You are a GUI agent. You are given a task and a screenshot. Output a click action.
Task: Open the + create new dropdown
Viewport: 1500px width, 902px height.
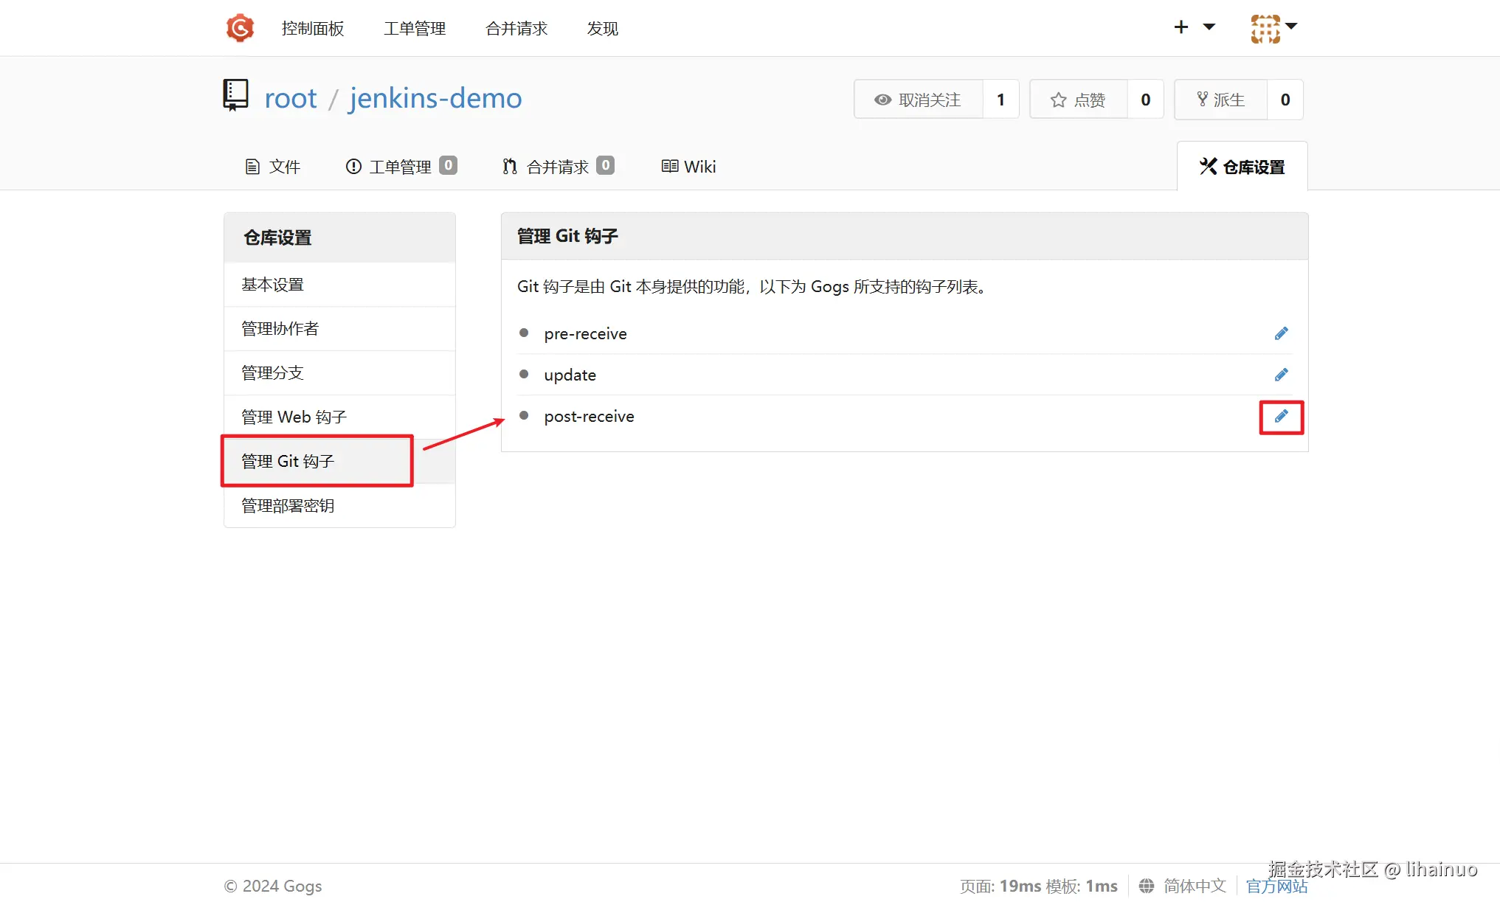tap(1181, 27)
